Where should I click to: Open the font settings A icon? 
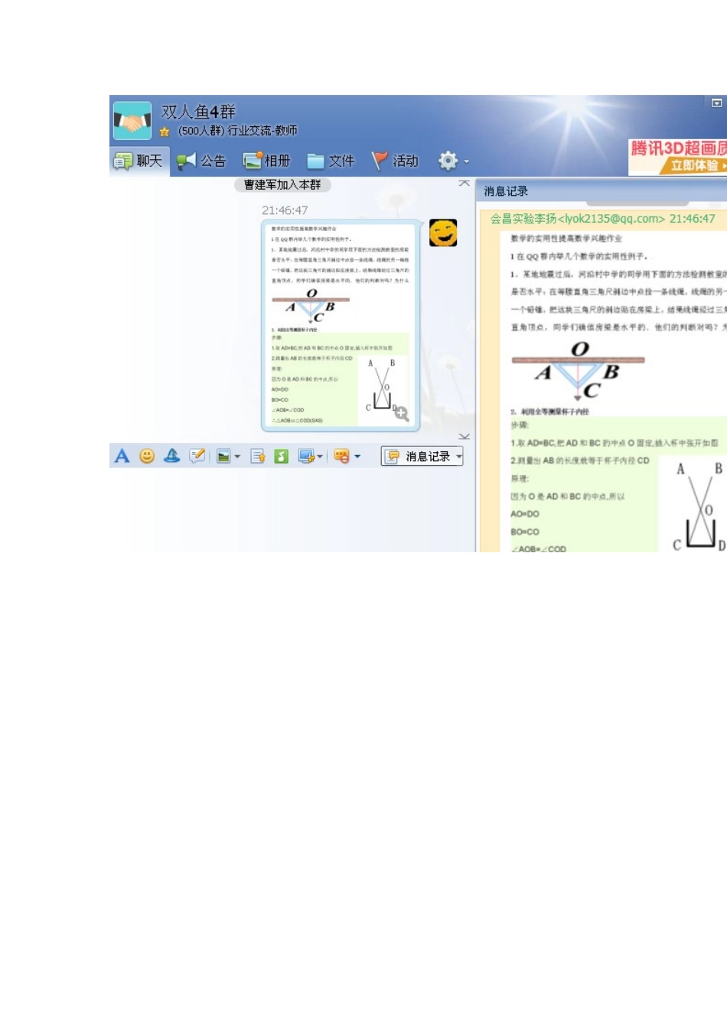[x=122, y=457]
